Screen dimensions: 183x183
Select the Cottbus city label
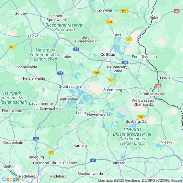[x=108, y=54]
